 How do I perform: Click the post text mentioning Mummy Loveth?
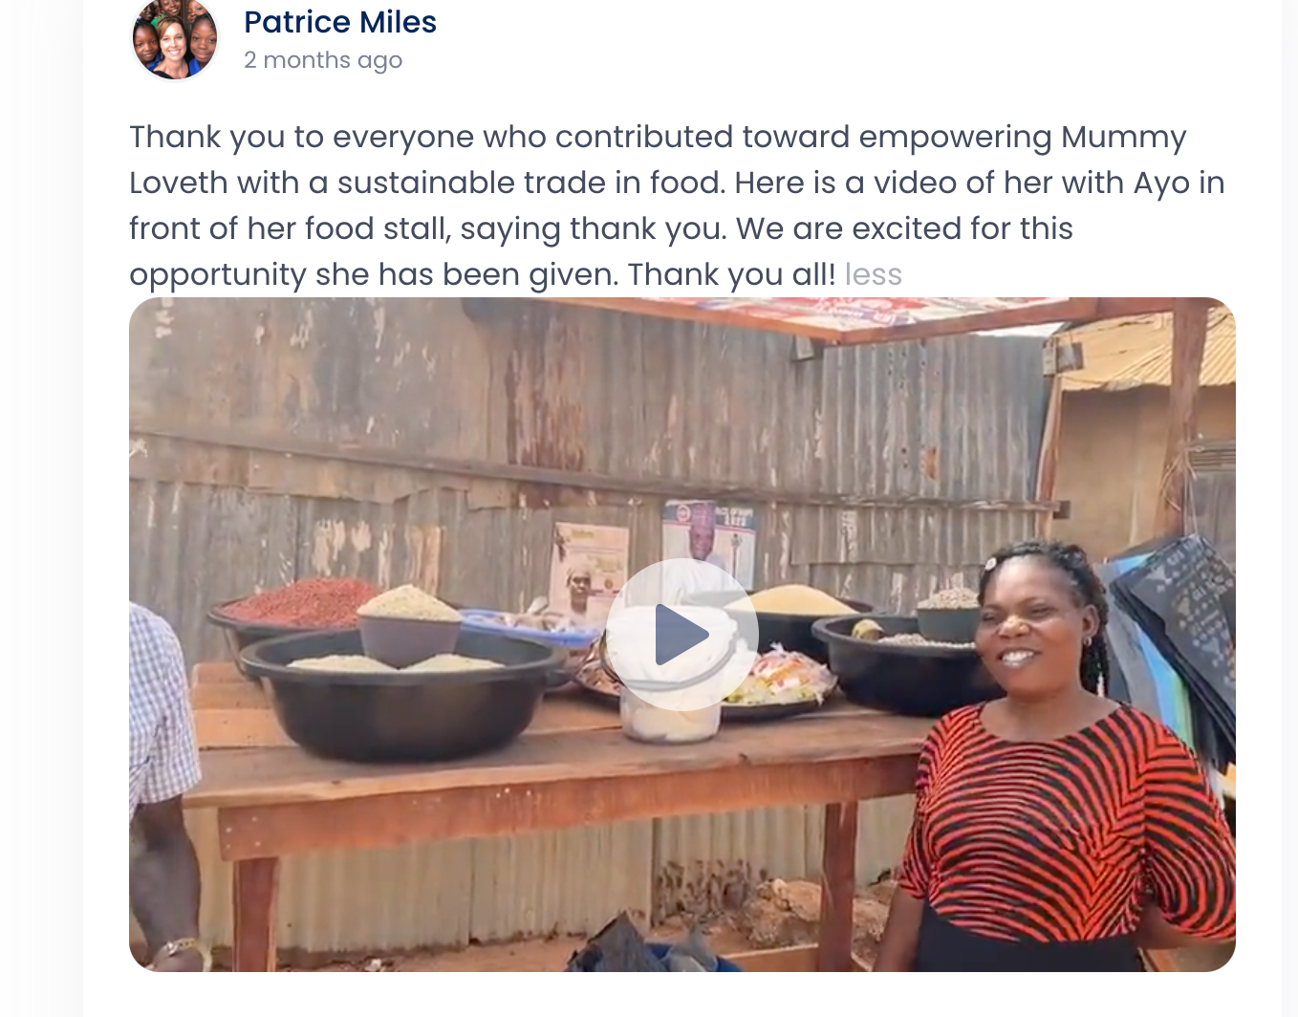click(677, 206)
